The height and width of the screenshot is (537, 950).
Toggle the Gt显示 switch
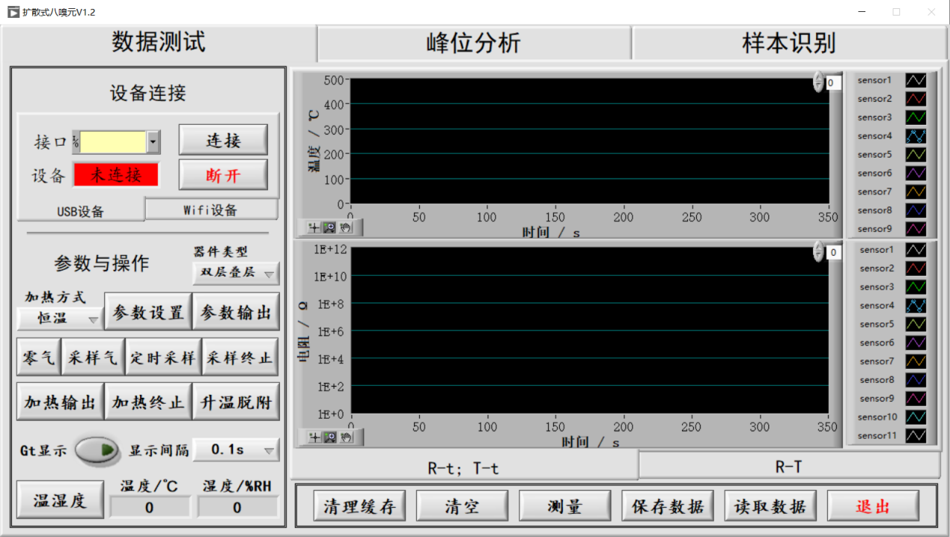[x=97, y=450]
